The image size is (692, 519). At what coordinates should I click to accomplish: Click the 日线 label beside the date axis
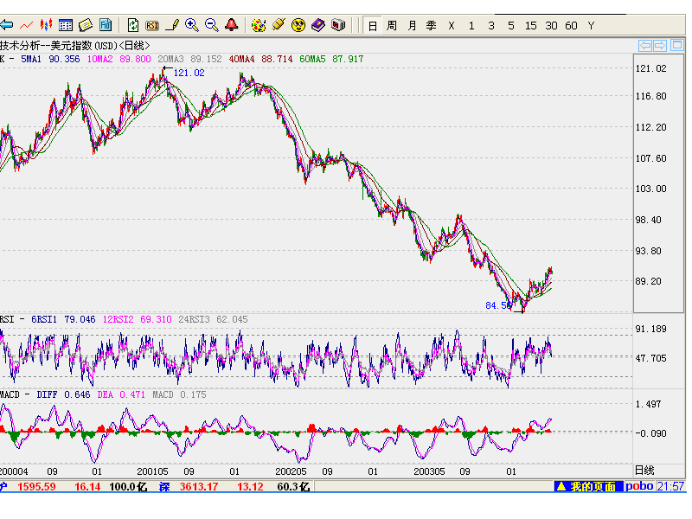pyautogui.click(x=644, y=471)
